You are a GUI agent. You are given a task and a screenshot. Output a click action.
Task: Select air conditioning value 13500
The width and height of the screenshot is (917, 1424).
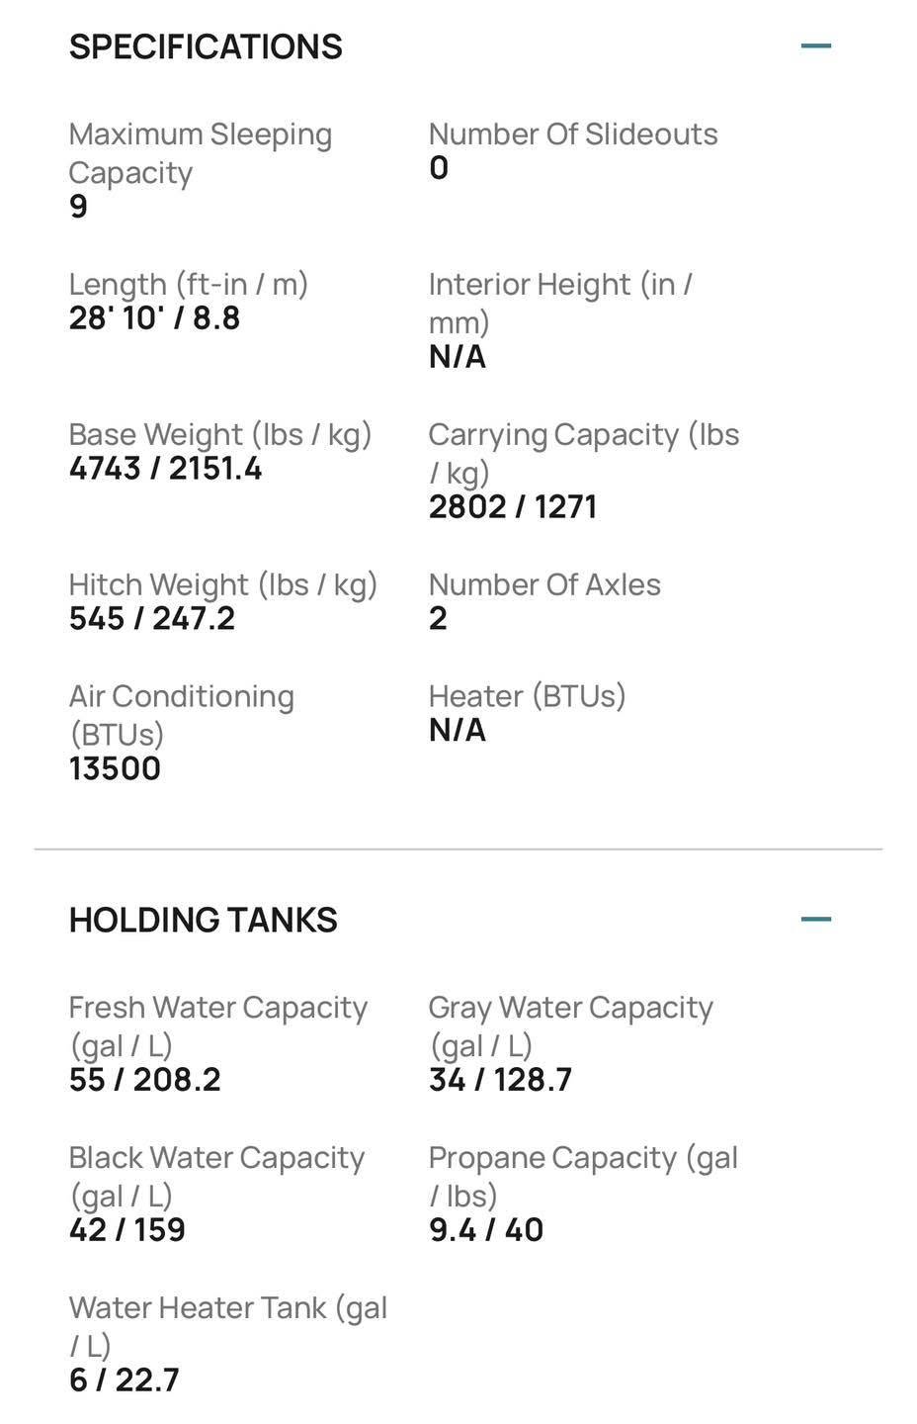pos(115,768)
